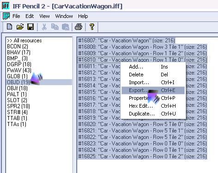Screen dimensions: 218x173
Task: Click the Save floppy disk icon
Action: pyautogui.click(x=30, y=27)
